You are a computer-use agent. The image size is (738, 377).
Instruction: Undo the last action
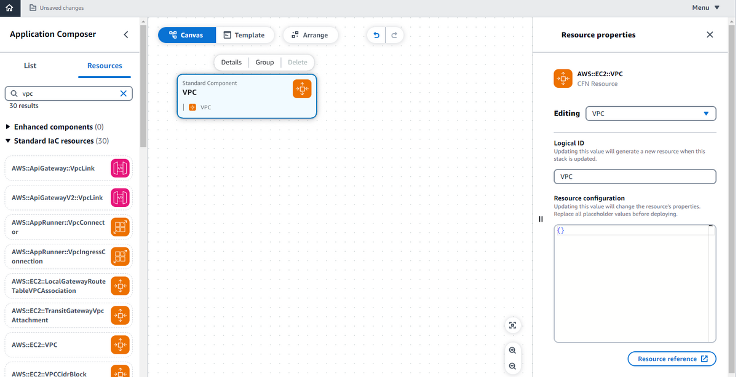pos(376,35)
